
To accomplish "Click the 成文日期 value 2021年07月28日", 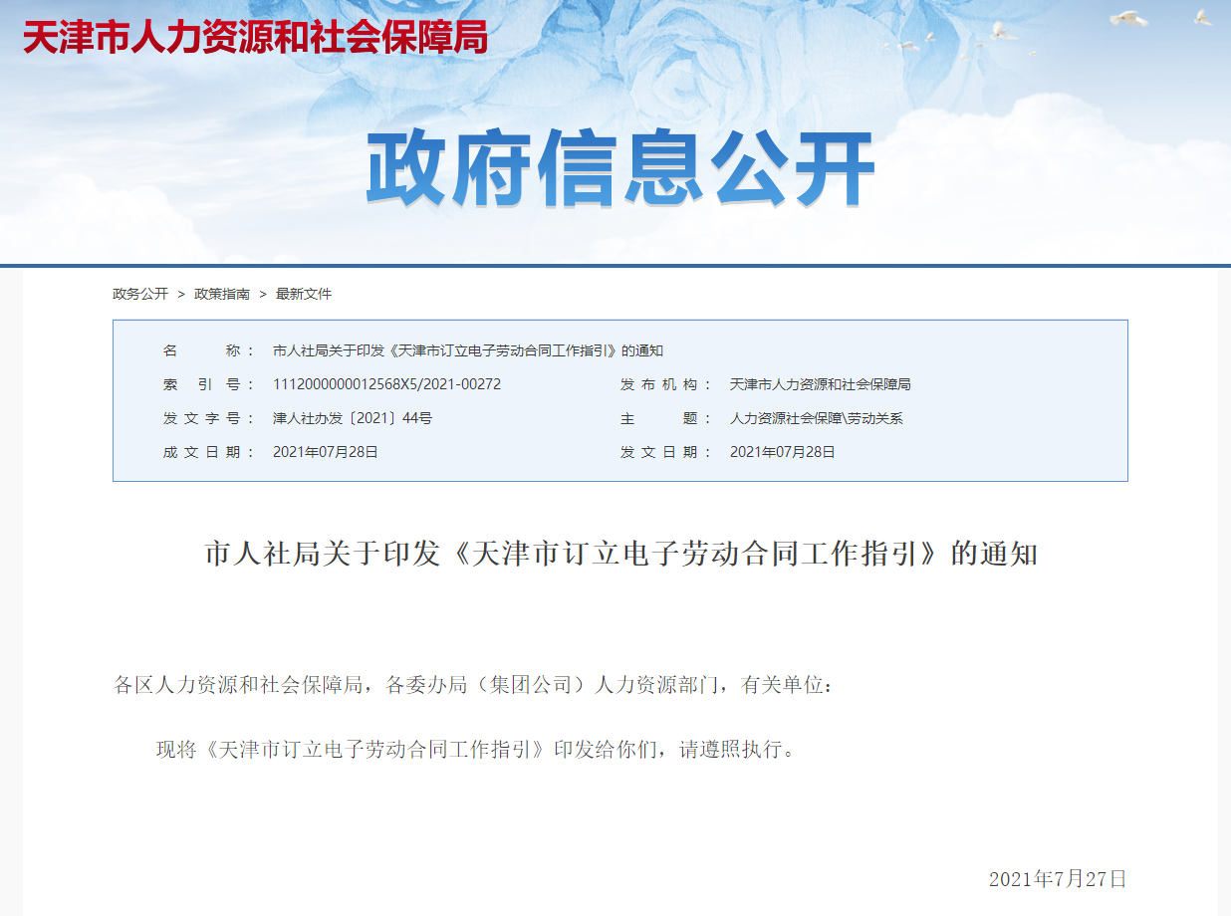I will click(x=325, y=452).
